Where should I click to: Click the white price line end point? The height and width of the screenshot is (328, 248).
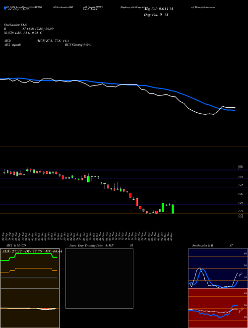[x=235, y=107]
